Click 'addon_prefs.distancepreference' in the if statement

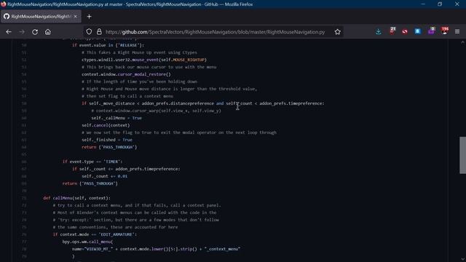[178, 103]
